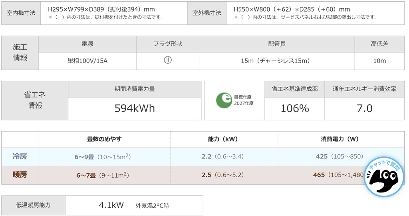
Task: Click the 低温暖房能力 label cell
Action: (34, 205)
